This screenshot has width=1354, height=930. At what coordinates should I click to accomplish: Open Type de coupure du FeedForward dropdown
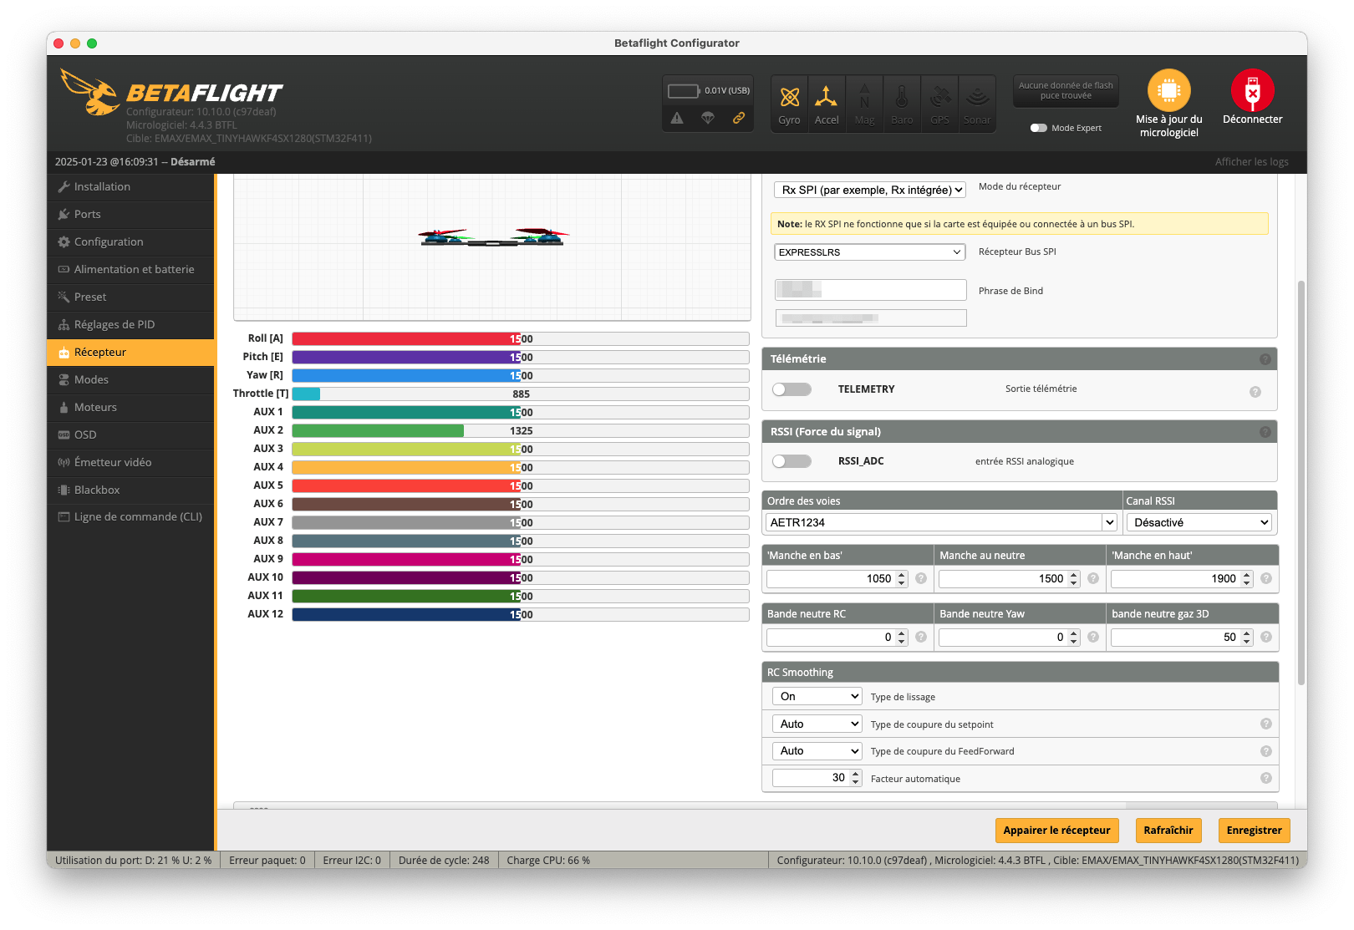pyautogui.click(x=817, y=750)
